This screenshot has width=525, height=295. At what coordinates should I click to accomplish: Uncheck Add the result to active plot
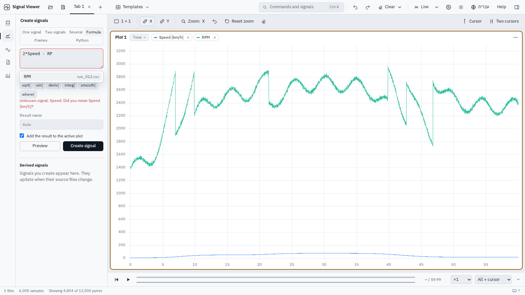coord(22,136)
